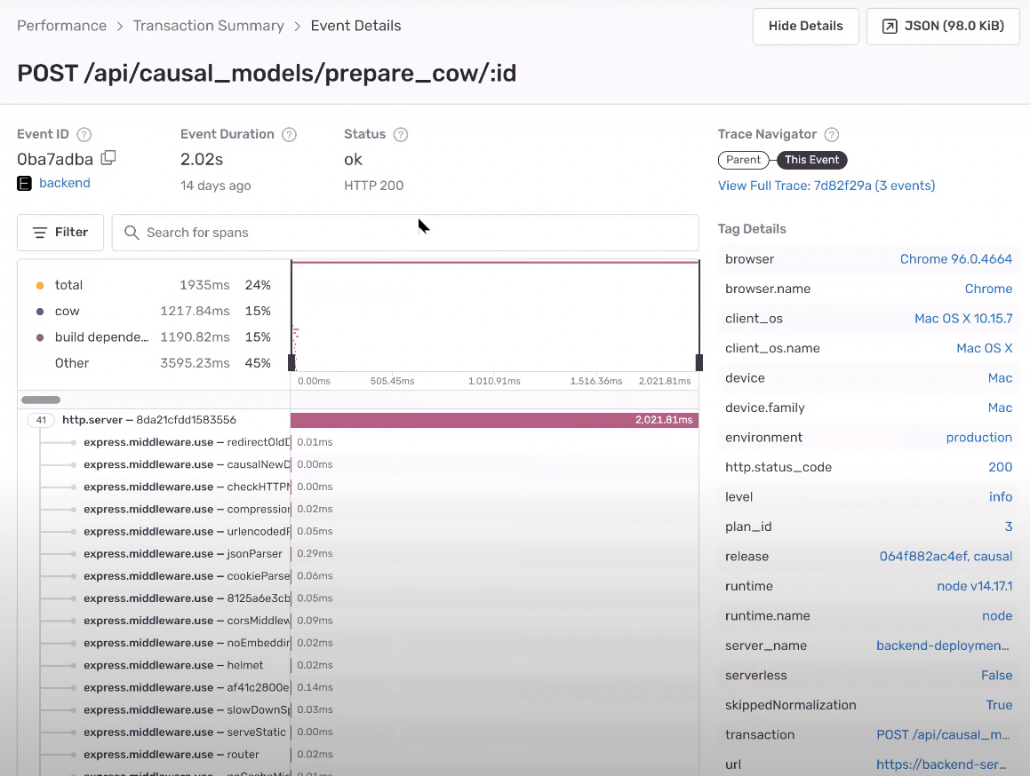
Task: Click the help icon beside Event Duration
Action: (x=289, y=135)
